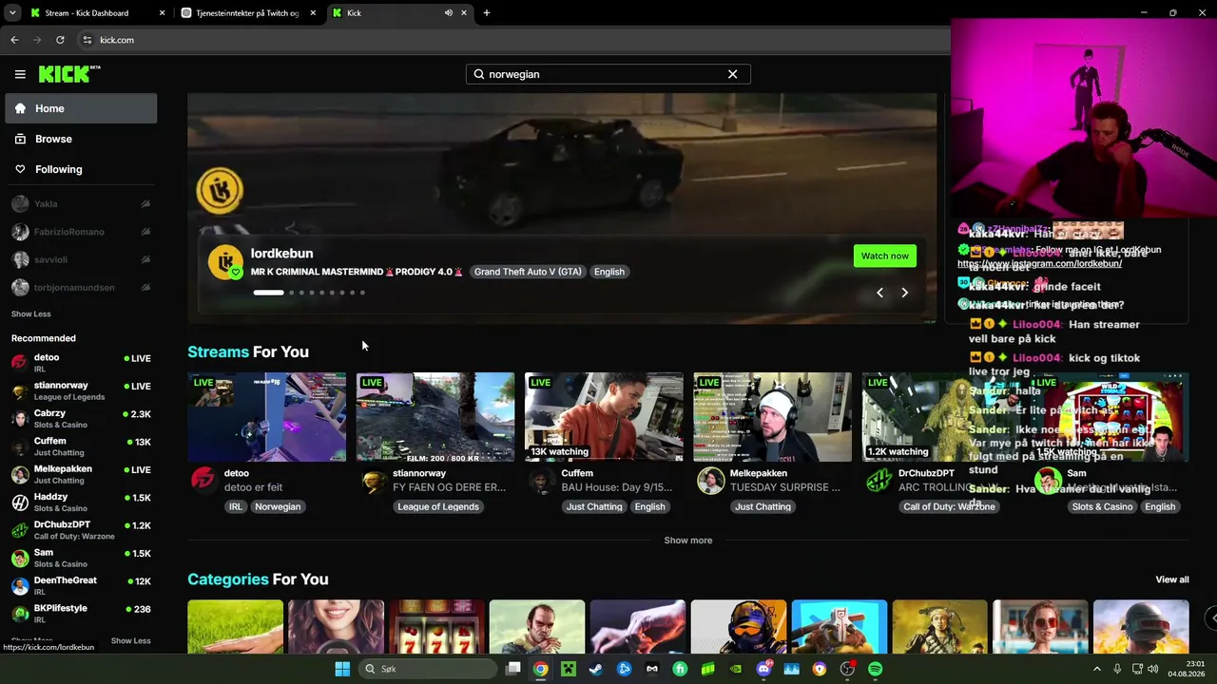
Task: Collapse the Recommended list with Show Less
Action: pyautogui.click(x=131, y=641)
